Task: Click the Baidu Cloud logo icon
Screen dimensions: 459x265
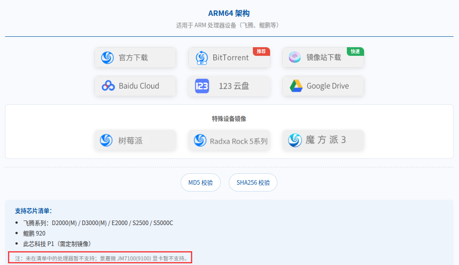Action: point(108,86)
